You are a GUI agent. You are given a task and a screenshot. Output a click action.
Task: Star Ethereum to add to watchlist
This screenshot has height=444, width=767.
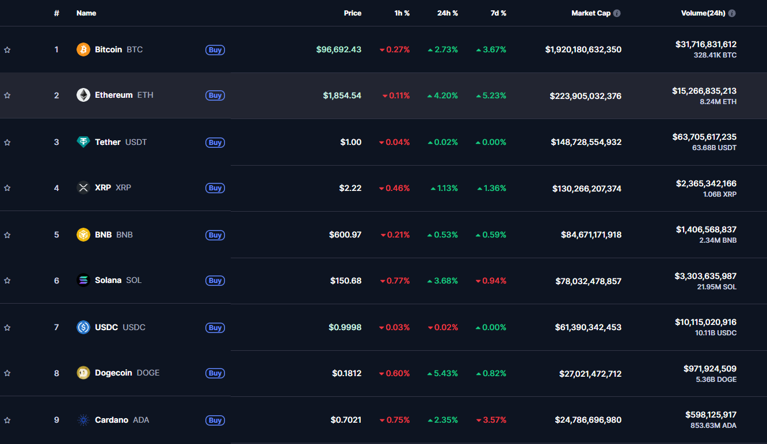click(7, 95)
